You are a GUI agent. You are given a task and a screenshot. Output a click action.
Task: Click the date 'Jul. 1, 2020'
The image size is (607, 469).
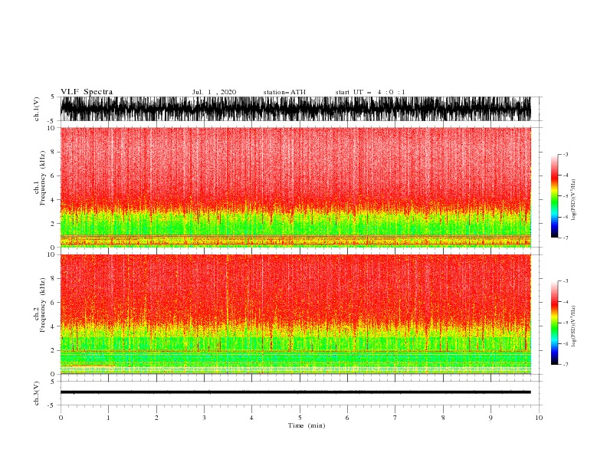pos(214,92)
